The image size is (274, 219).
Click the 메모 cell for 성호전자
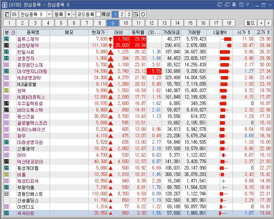(69, 58)
